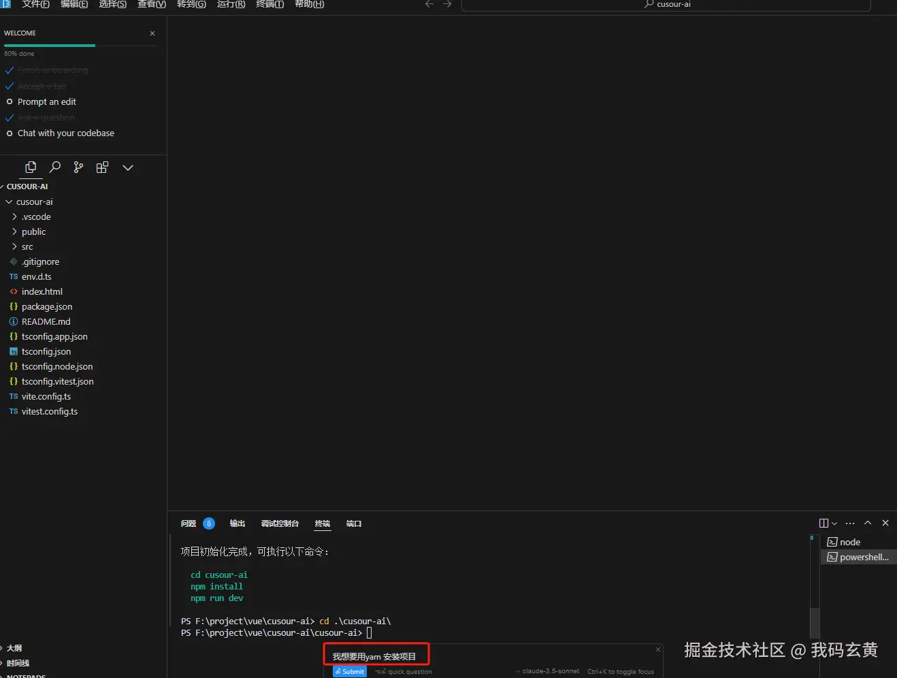Viewport: 897px width, 678px height.
Task: Go forward with the right arrow
Action: [447, 4]
